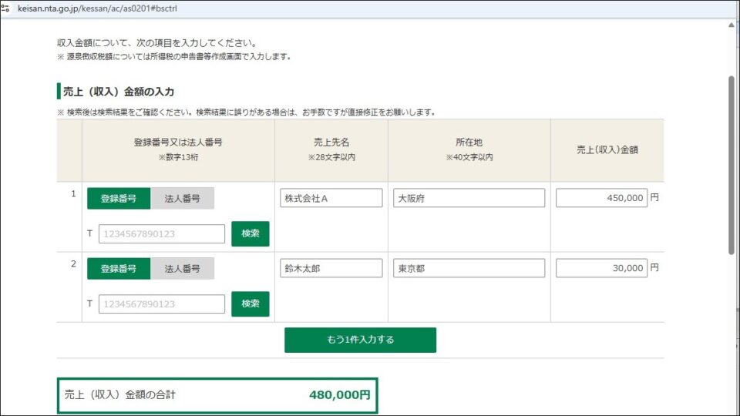This screenshot has width=740, height=416.
Task: Click the 株式会社A customer name field
Action: coord(331,198)
